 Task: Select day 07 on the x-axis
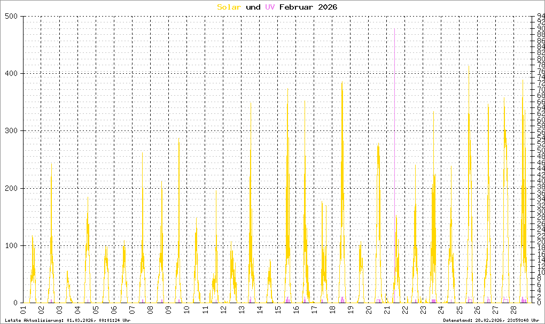coord(132,310)
